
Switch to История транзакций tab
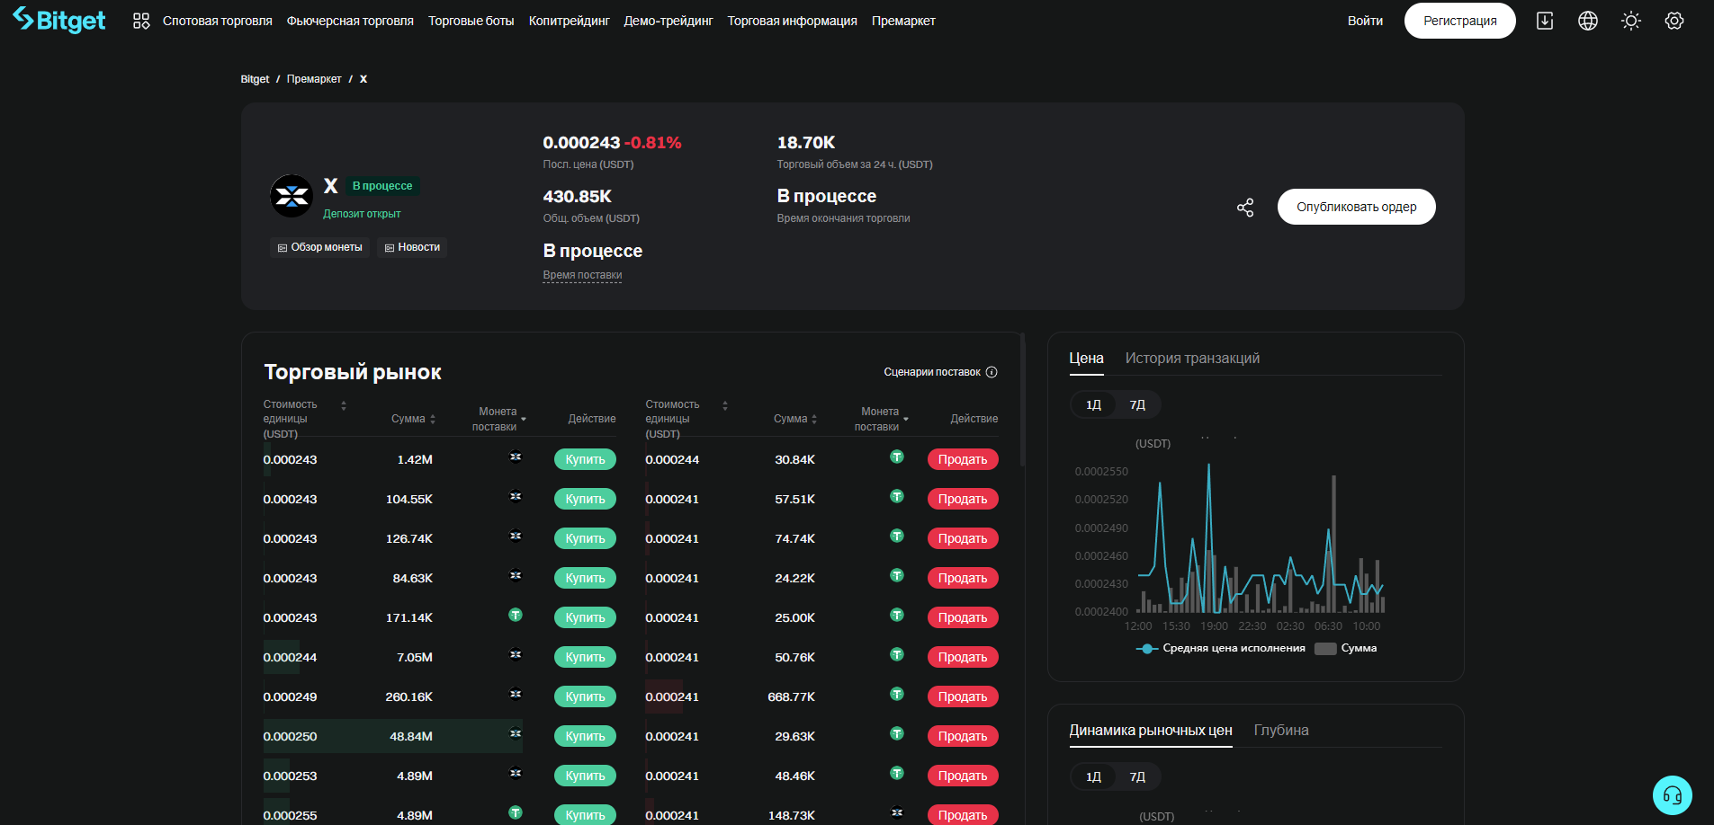[x=1192, y=359]
